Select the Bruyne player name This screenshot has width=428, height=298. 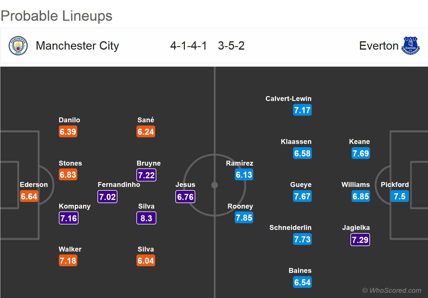click(149, 163)
